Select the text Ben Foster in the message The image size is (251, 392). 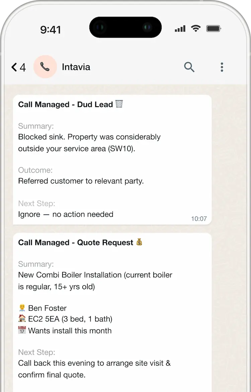(x=47, y=308)
